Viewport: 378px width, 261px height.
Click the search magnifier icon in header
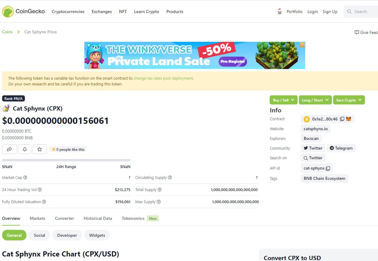coord(349,12)
